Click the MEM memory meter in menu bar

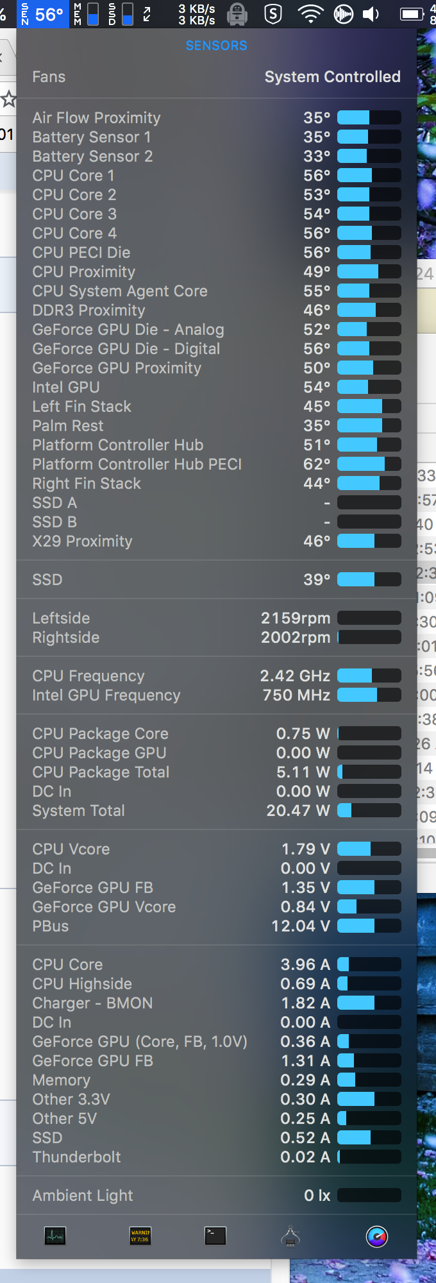[x=86, y=13]
